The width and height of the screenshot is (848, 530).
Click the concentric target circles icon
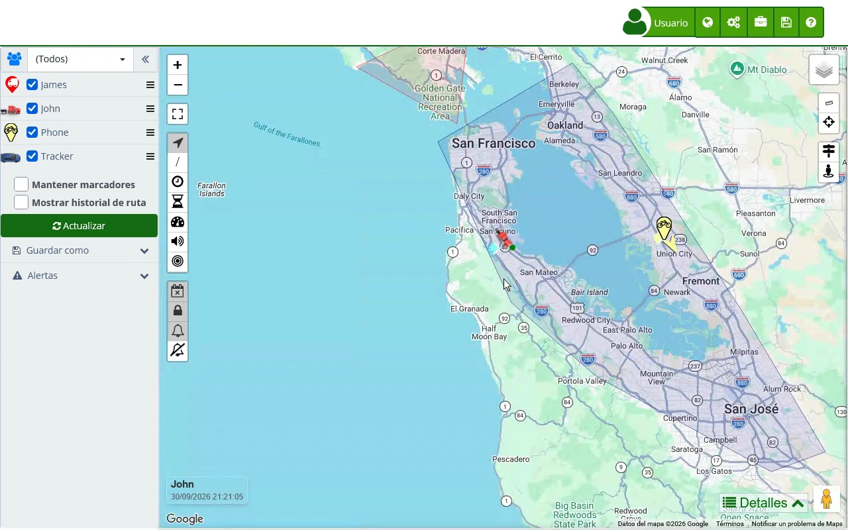point(178,262)
